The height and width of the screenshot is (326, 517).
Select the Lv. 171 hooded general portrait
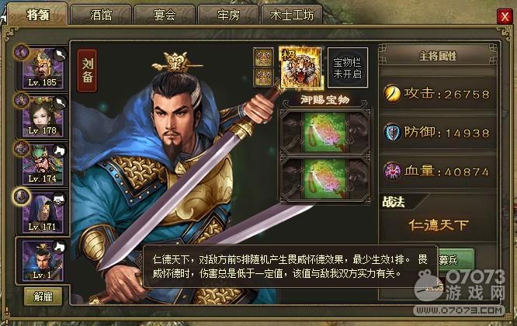point(43,213)
